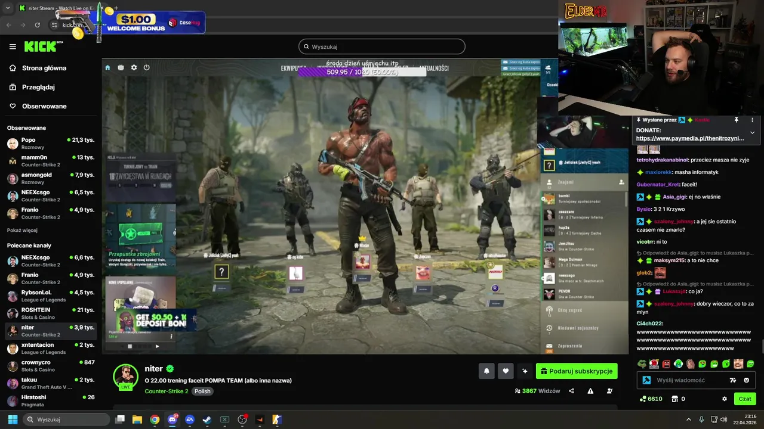
Task: Open Popo channel in followed list
Action: [x=51, y=143]
